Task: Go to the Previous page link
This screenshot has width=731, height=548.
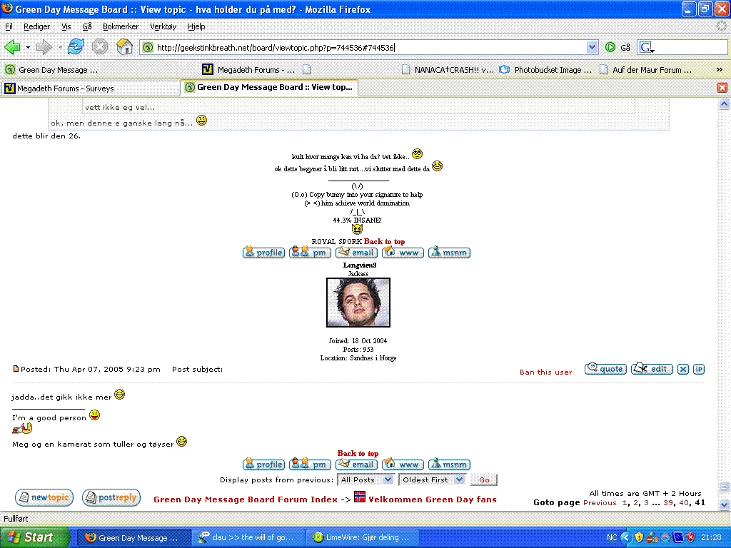Action: click(600, 503)
